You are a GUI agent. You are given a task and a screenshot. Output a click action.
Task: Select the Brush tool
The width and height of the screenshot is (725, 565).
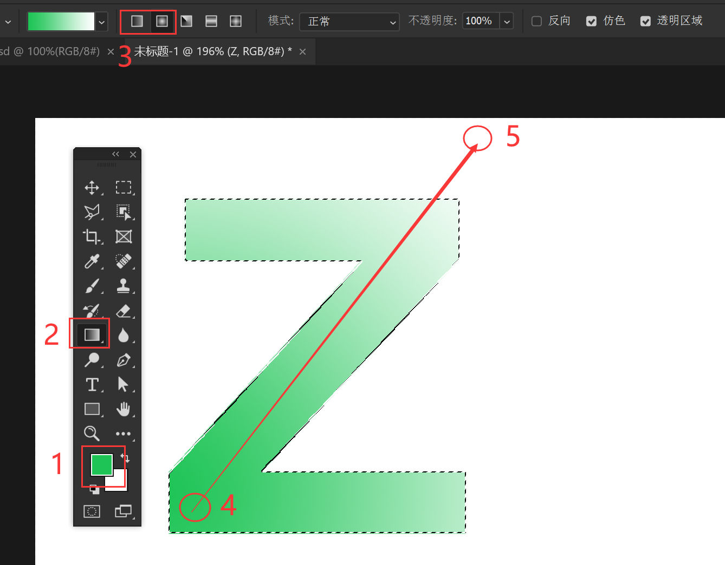(92, 286)
